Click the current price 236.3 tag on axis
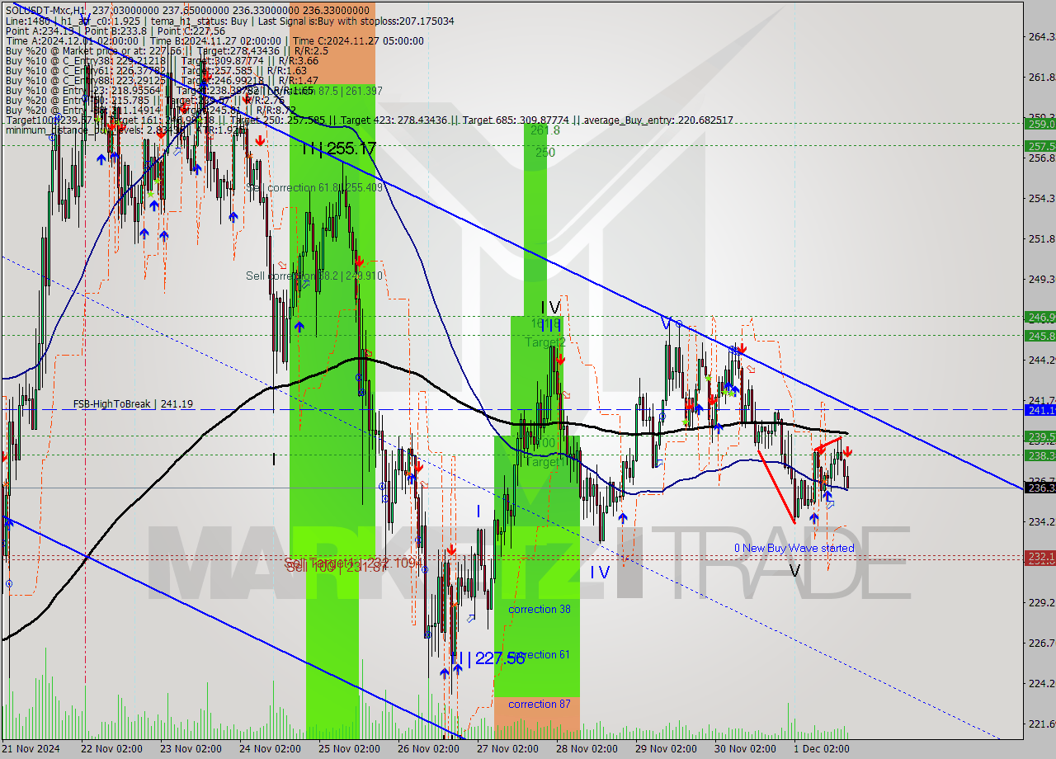Image resolution: width=1056 pixels, height=759 pixels. tap(1039, 488)
